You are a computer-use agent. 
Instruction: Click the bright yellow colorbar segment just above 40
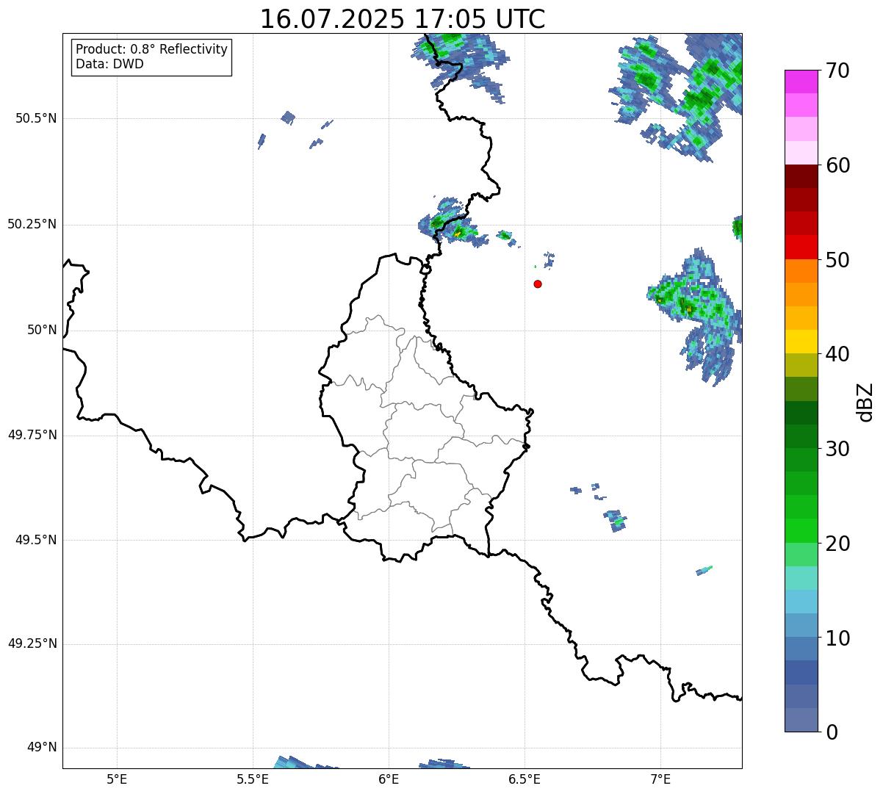coord(801,342)
